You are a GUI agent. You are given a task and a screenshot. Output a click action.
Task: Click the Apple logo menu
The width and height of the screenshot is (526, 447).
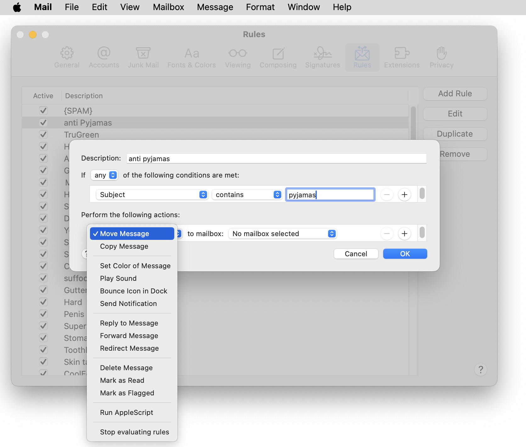click(x=17, y=7)
